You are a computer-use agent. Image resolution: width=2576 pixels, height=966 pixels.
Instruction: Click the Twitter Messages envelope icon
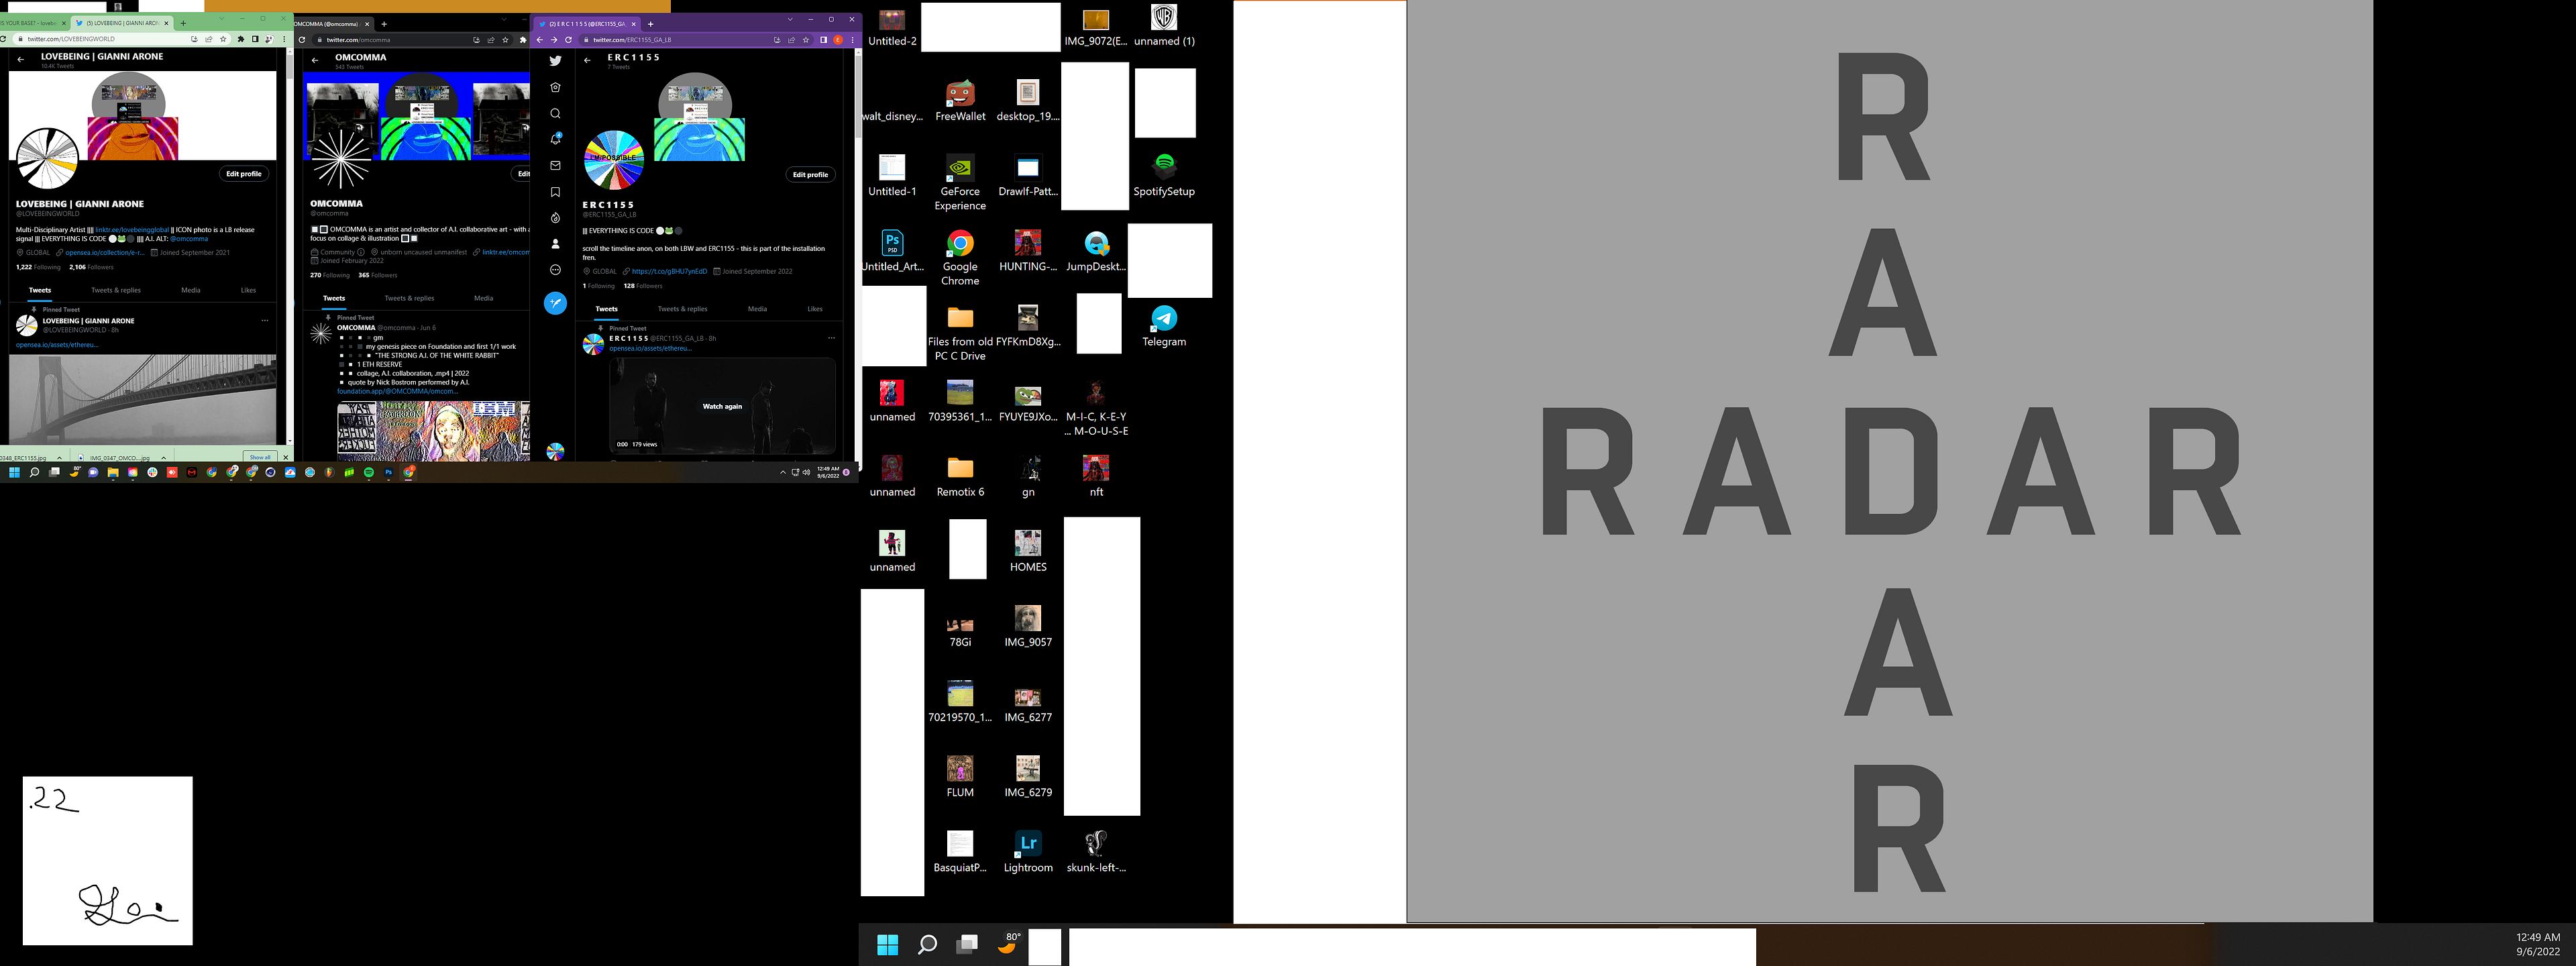click(555, 165)
